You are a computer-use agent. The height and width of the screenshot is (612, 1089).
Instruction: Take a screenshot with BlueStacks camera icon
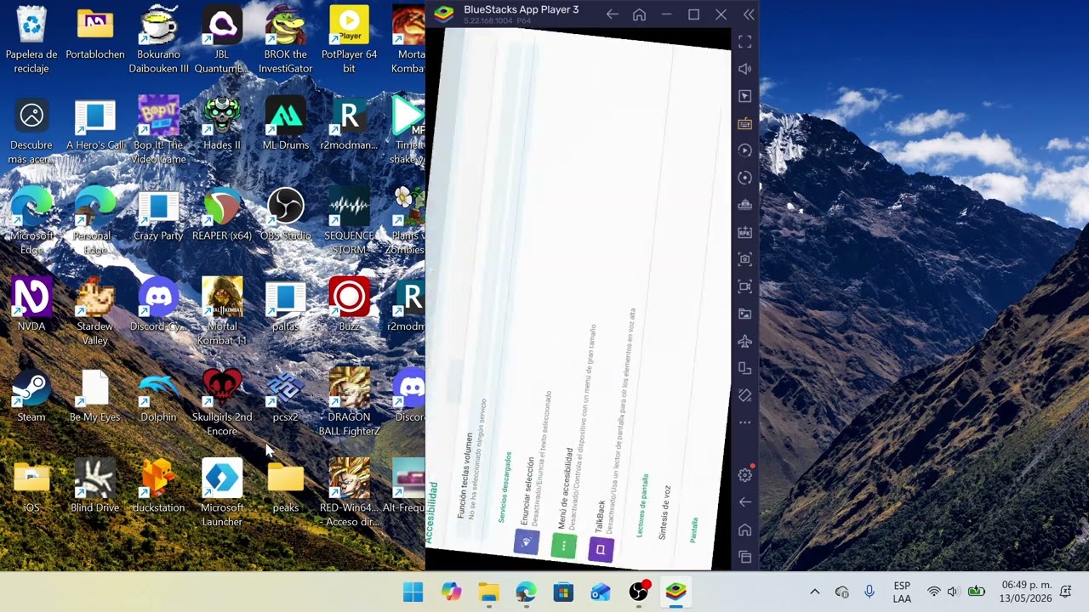click(744, 259)
